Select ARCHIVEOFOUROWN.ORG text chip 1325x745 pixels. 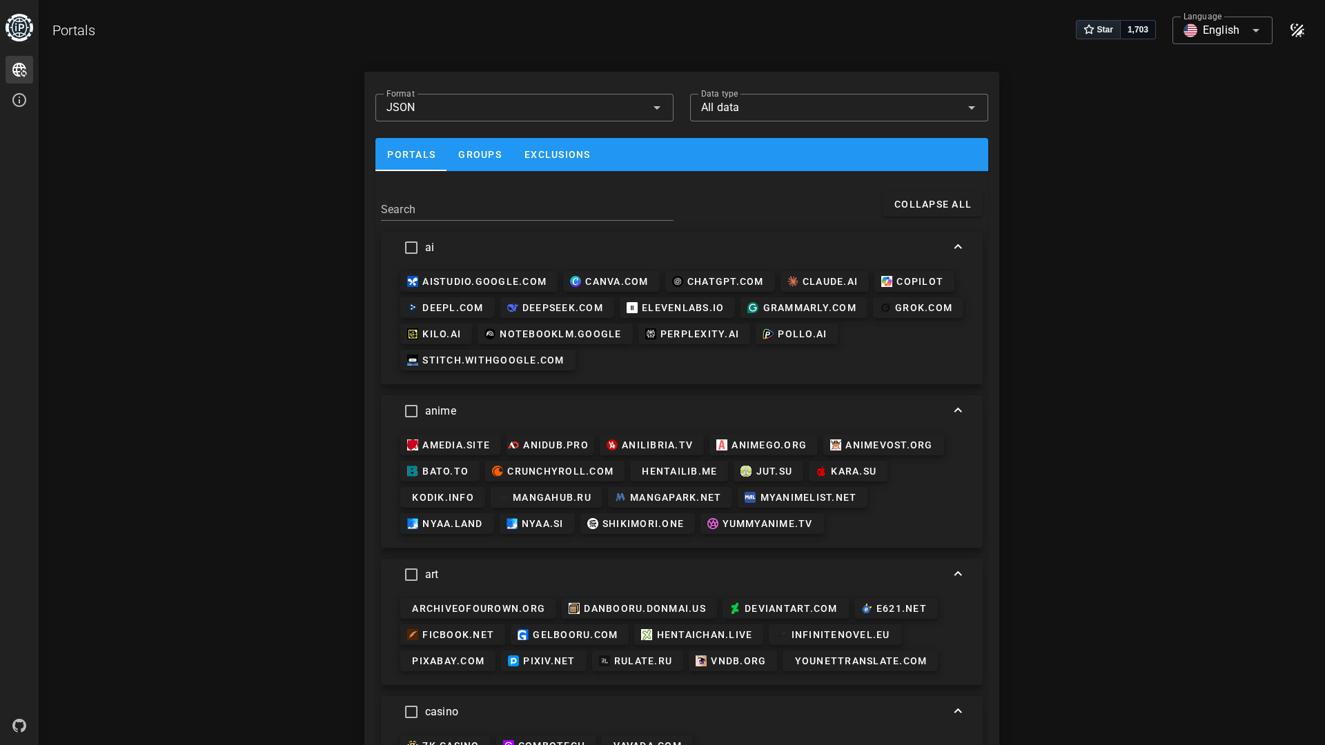478,608
